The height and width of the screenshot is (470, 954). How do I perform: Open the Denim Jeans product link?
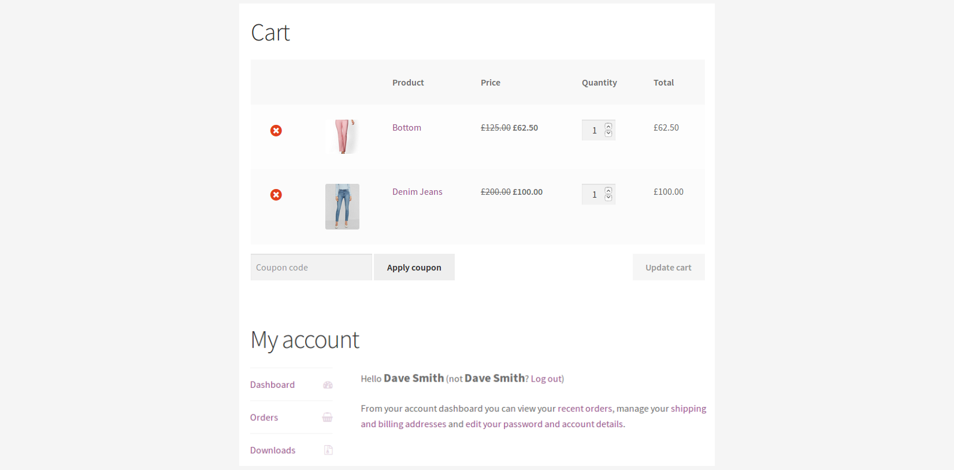[417, 192]
